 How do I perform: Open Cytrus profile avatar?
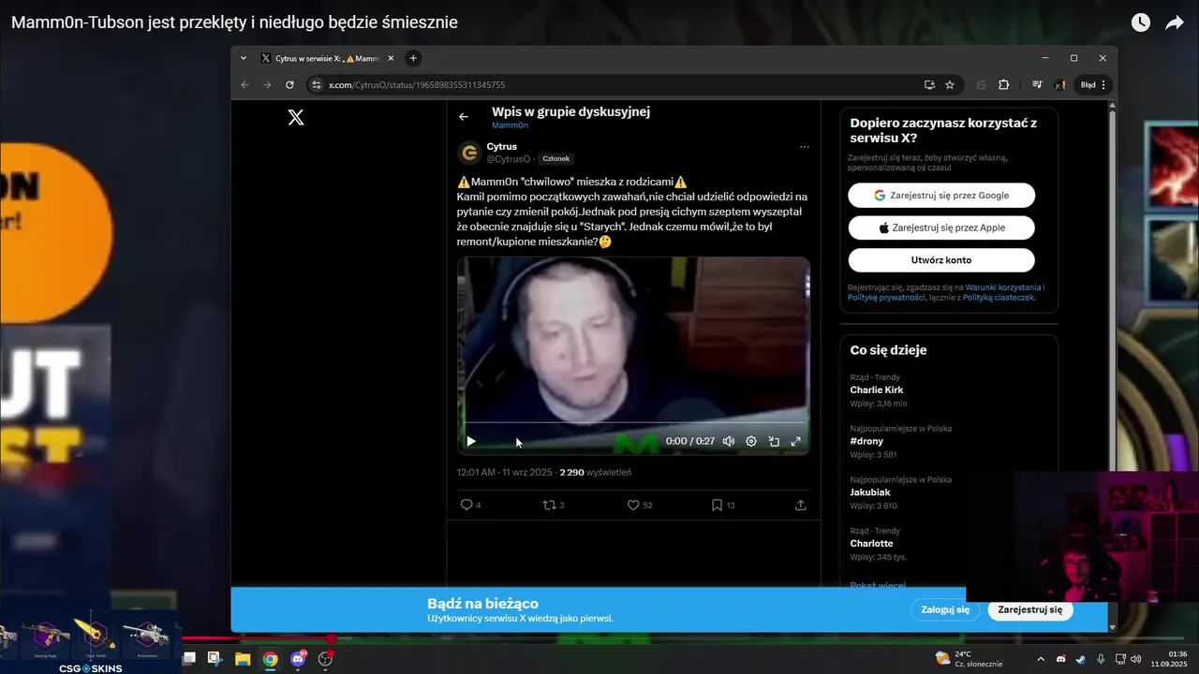pyautogui.click(x=469, y=153)
